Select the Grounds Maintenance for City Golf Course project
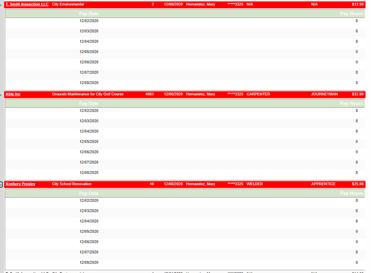 (x=88, y=94)
